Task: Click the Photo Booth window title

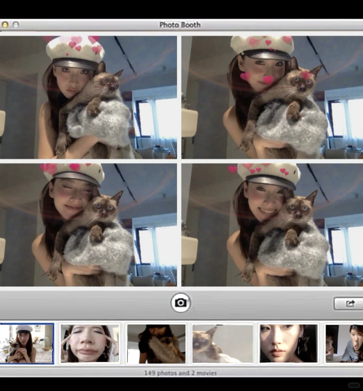Action: (x=180, y=25)
